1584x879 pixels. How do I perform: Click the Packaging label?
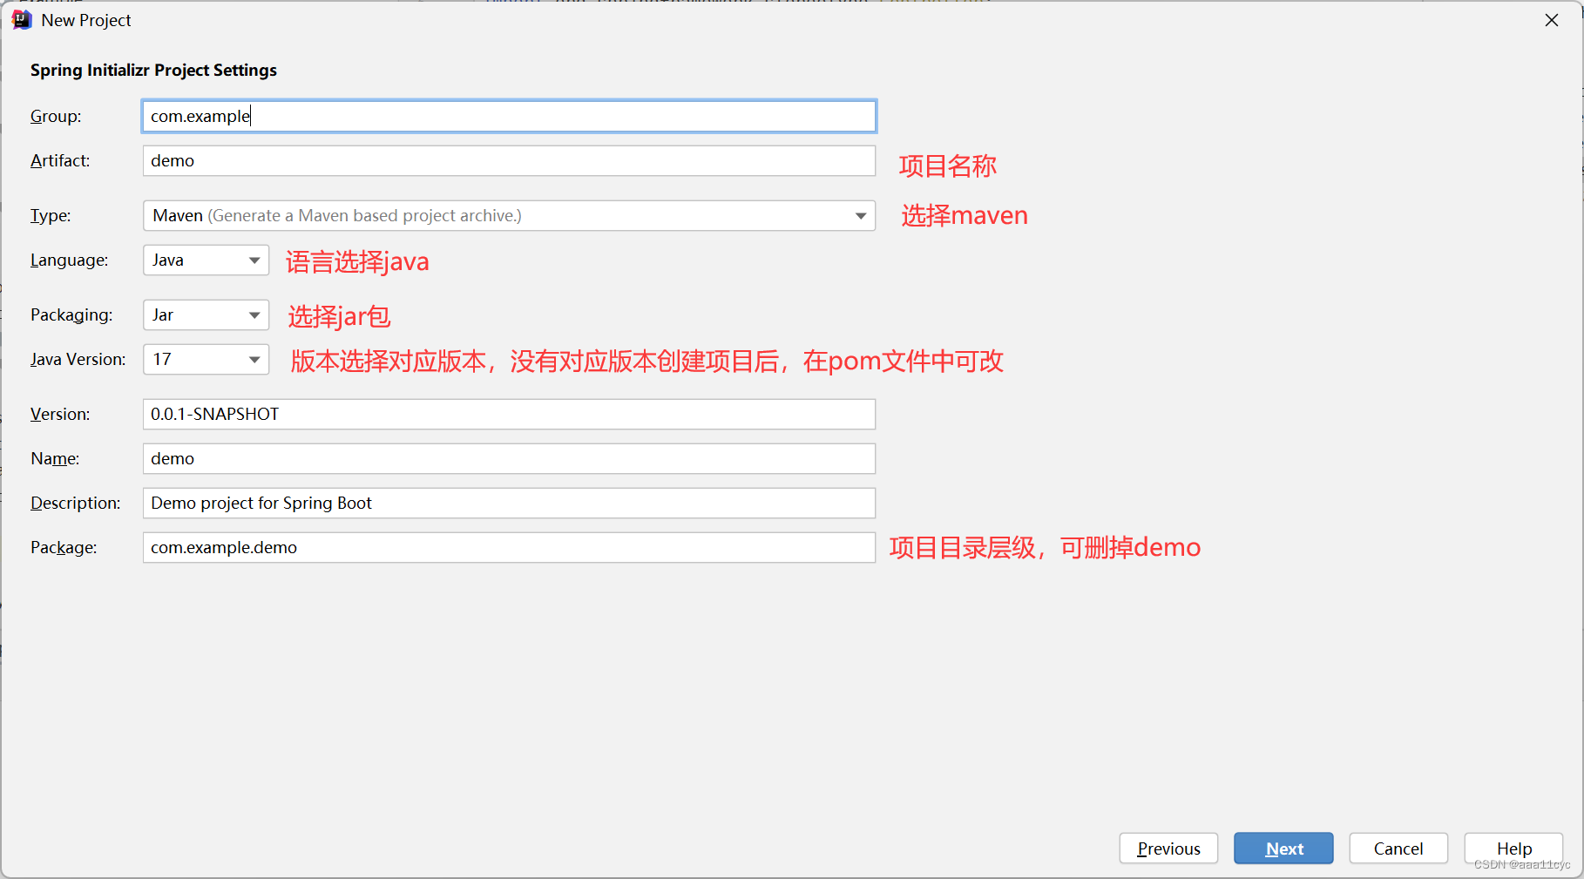[71, 314]
